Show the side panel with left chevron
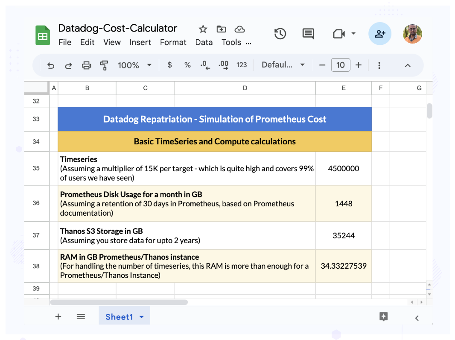 tap(417, 318)
